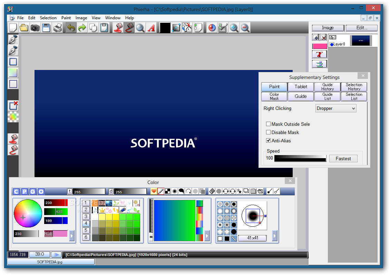Select the gradient fill tool in toolbox
This screenshot has height=275, width=390.
click(13, 72)
